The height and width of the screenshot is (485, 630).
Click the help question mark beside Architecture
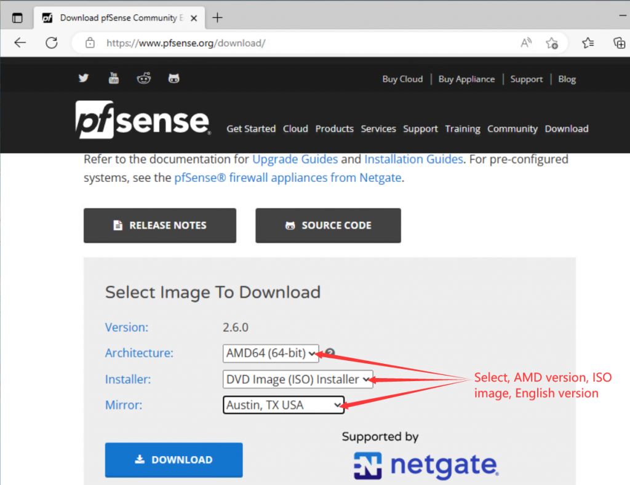pos(329,352)
